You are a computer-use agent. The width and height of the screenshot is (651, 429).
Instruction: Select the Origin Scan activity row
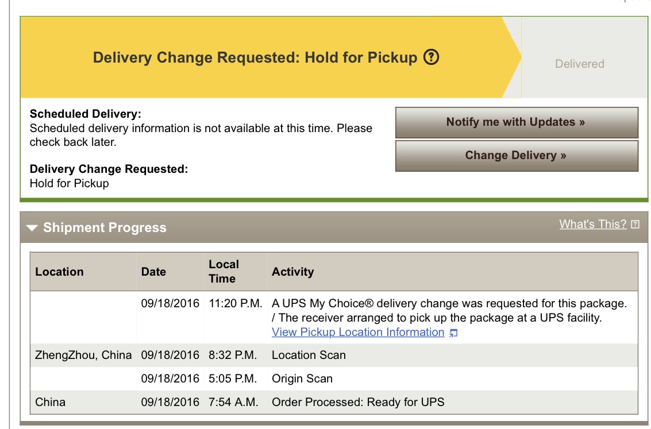tap(334, 378)
